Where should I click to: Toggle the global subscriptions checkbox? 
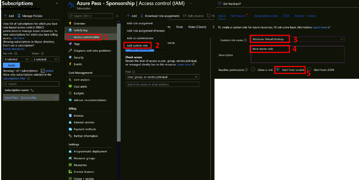43,71
